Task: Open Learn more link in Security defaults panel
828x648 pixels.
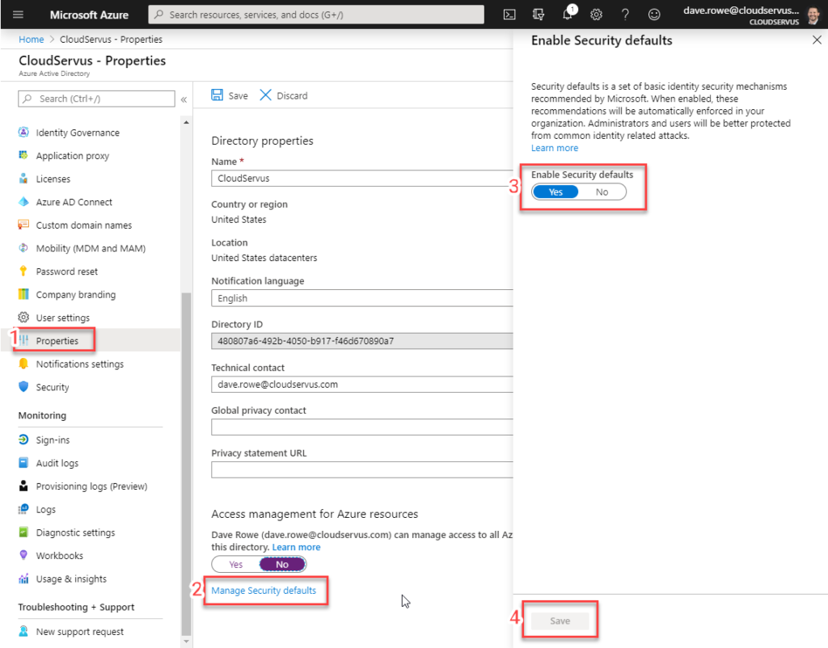Action: [555, 149]
